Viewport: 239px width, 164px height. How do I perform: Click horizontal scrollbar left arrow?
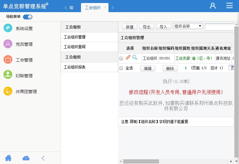point(121,161)
